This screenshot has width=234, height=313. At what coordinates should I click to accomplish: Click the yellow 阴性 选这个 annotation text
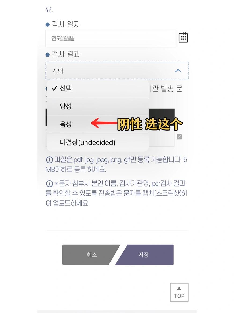click(x=150, y=124)
